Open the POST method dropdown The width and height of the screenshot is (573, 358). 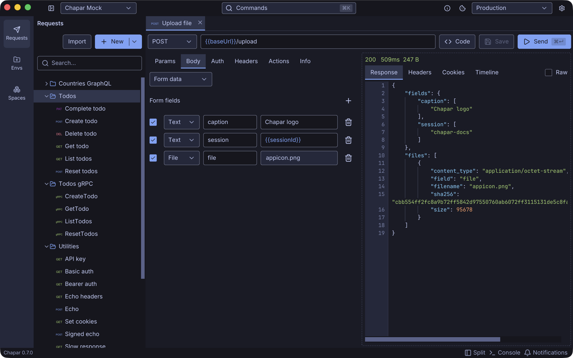click(x=172, y=42)
